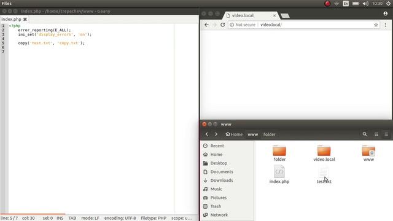Open the Chrome profile icon
The image size is (393, 221).
[386, 14]
